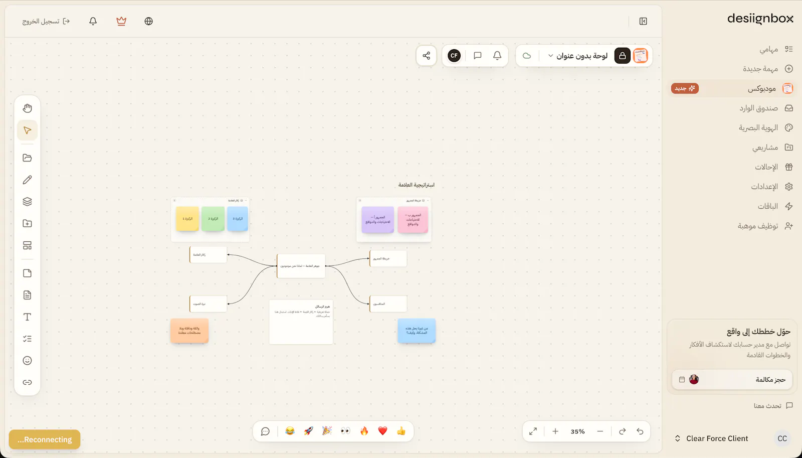React with party popper emoji
Image resolution: width=802 pixels, height=458 pixels.
[x=327, y=431]
